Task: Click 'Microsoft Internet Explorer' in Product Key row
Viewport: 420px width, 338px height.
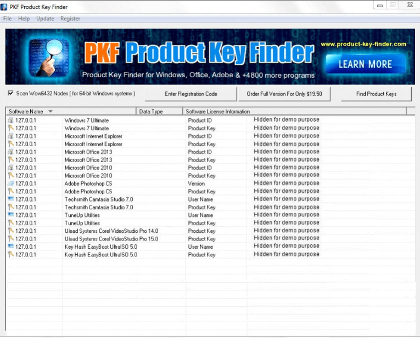Action: pyautogui.click(x=93, y=144)
